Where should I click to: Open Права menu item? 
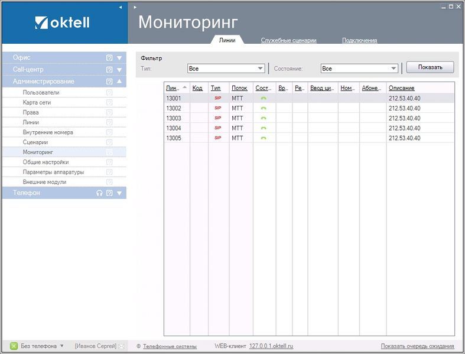31,112
